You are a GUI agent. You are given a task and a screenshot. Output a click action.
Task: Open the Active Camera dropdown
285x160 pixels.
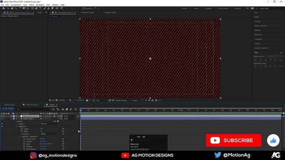(x=123, y=100)
